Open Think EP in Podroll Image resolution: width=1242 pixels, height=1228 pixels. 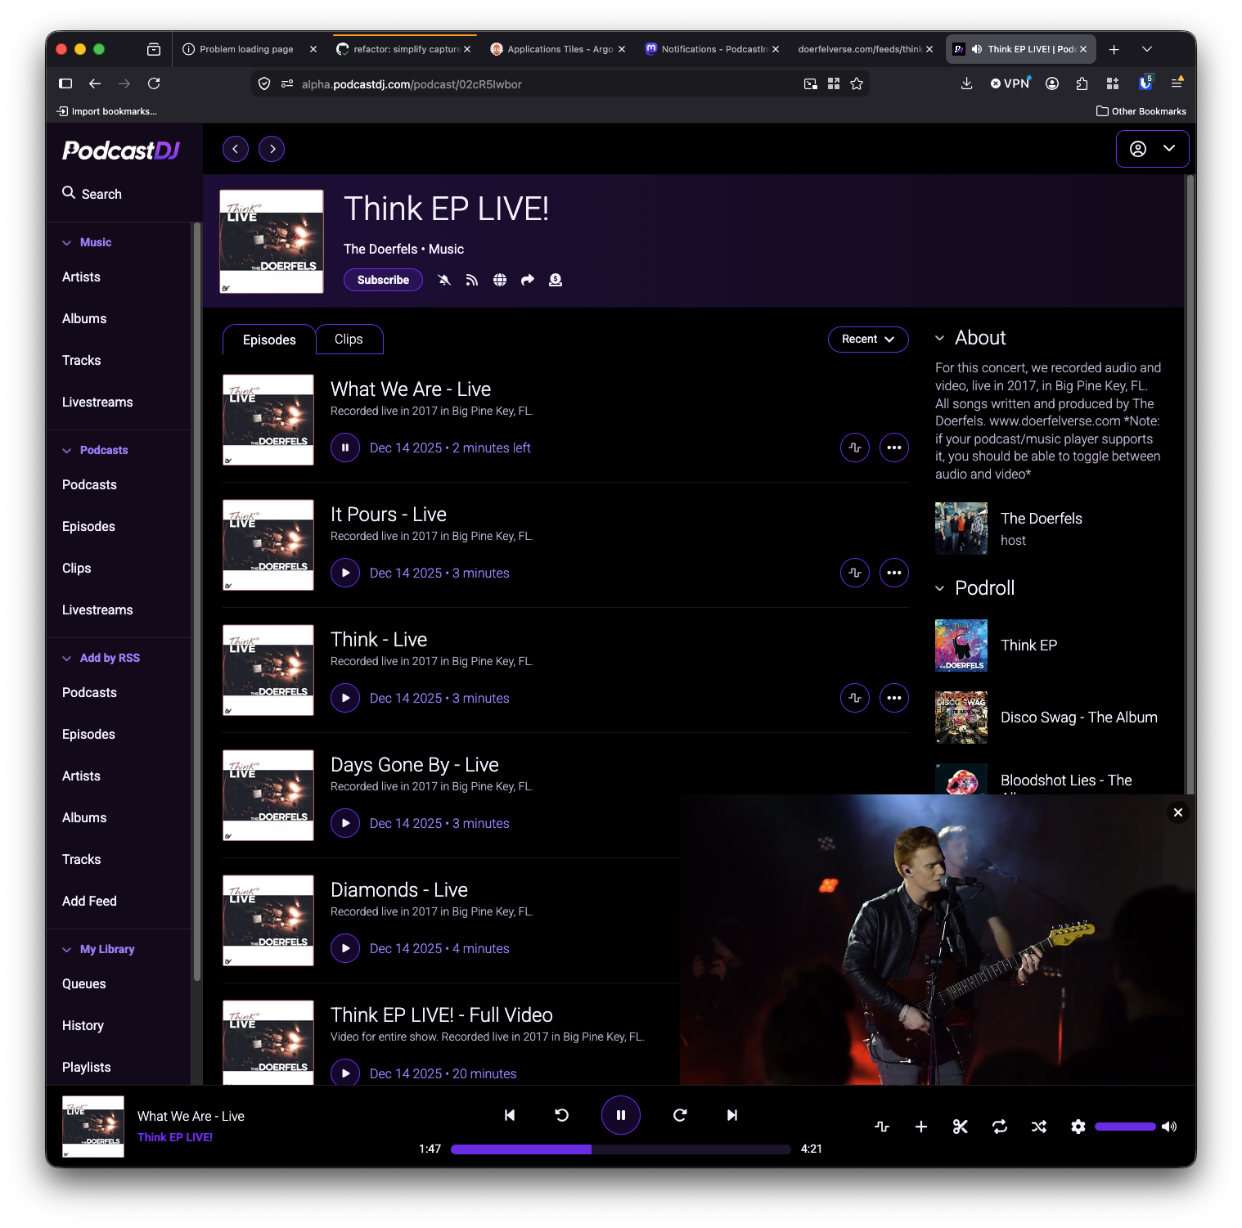pyautogui.click(x=1028, y=645)
